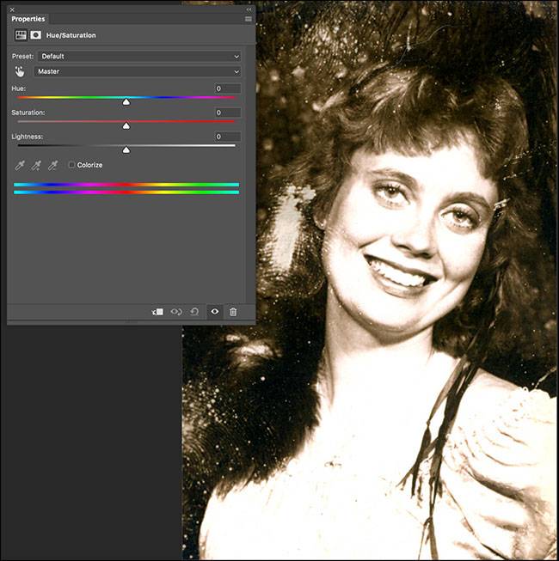
Task: Open the Properties panel options menu
Action: pos(249,19)
